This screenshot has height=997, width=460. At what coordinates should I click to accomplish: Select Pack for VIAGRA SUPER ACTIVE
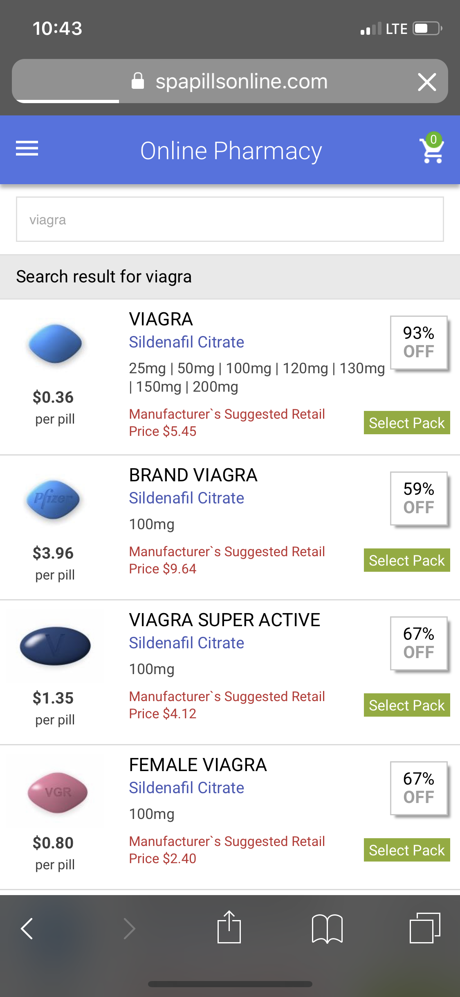pos(406,705)
